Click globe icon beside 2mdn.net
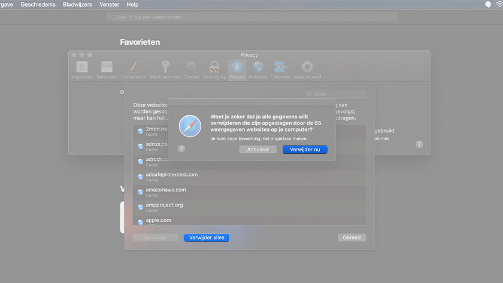This screenshot has width=503, height=283. [x=140, y=131]
